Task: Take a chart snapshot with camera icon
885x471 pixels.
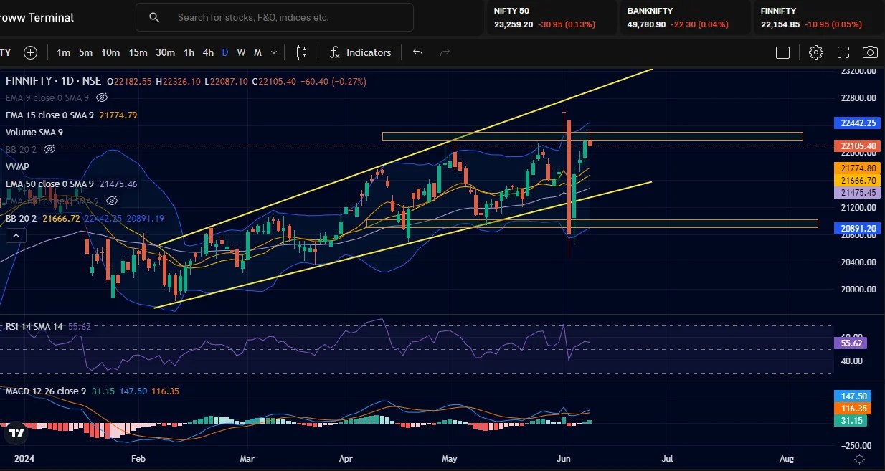Action: pos(870,52)
